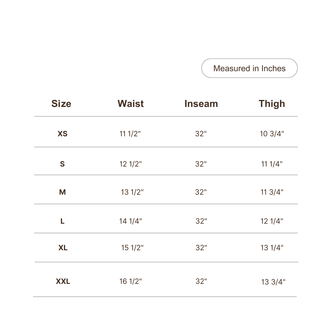
Task: Click the XL waist value 15 1/2"
Action: [132, 248]
